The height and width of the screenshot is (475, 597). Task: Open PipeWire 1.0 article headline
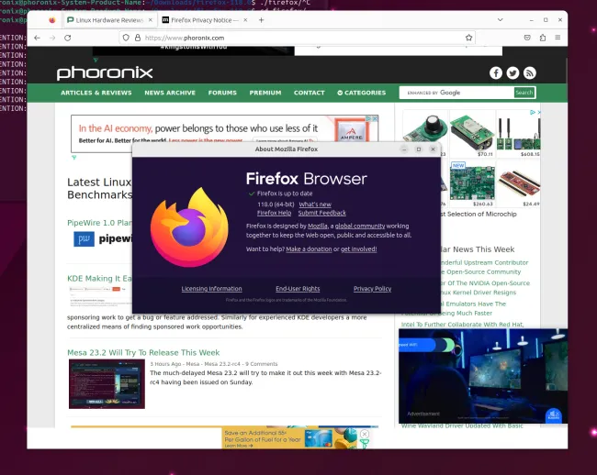coord(99,223)
